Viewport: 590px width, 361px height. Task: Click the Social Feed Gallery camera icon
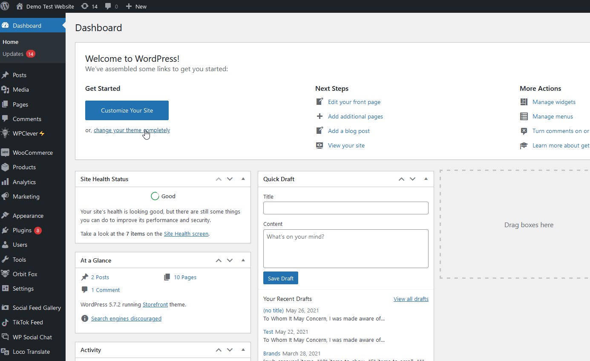pyautogui.click(x=5, y=308)
